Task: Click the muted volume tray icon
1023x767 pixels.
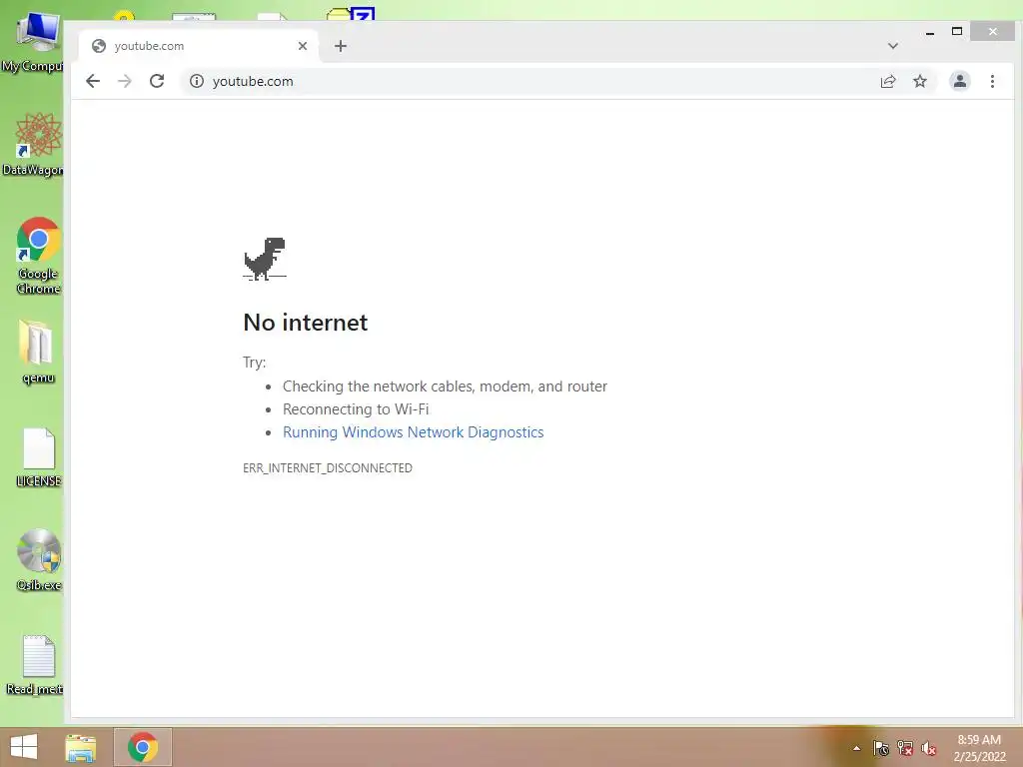Action: pos(929,748)
